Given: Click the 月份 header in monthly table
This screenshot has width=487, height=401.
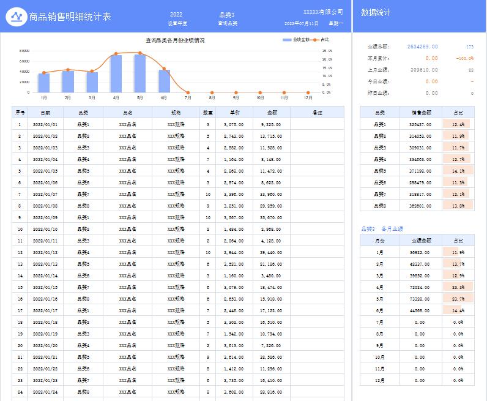Looking at the screenshot, I should pyautogui.click(x=380, y=241).
